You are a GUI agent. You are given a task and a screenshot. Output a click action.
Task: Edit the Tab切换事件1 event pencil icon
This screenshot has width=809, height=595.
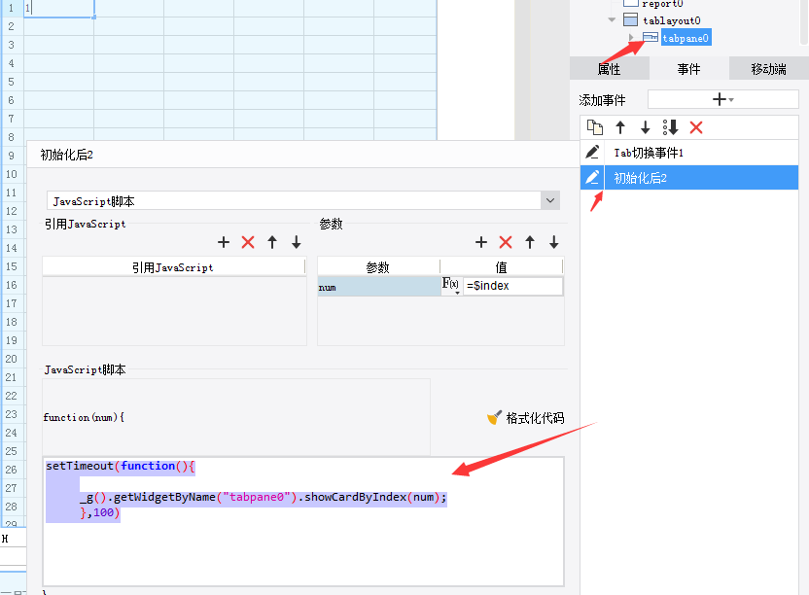(592, 153)
